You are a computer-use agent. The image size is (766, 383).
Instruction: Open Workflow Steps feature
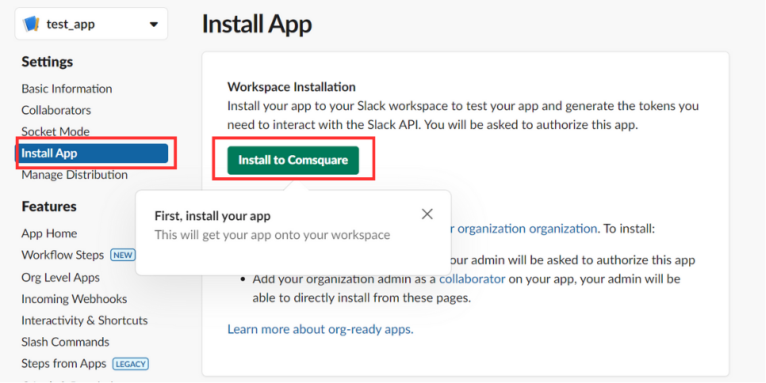click(x=63, y=255)
